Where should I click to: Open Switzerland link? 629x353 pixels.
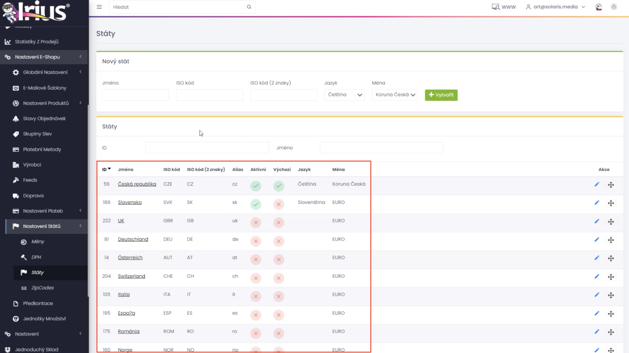(x=131, y=276)
